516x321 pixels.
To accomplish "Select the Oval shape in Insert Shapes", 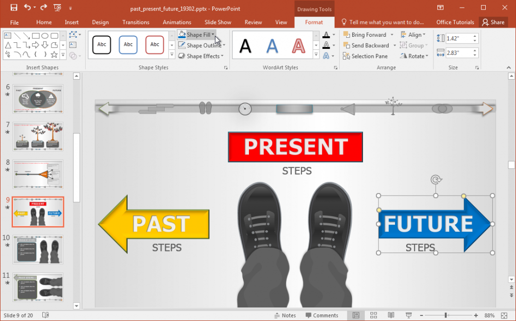I will pos(46,36).
